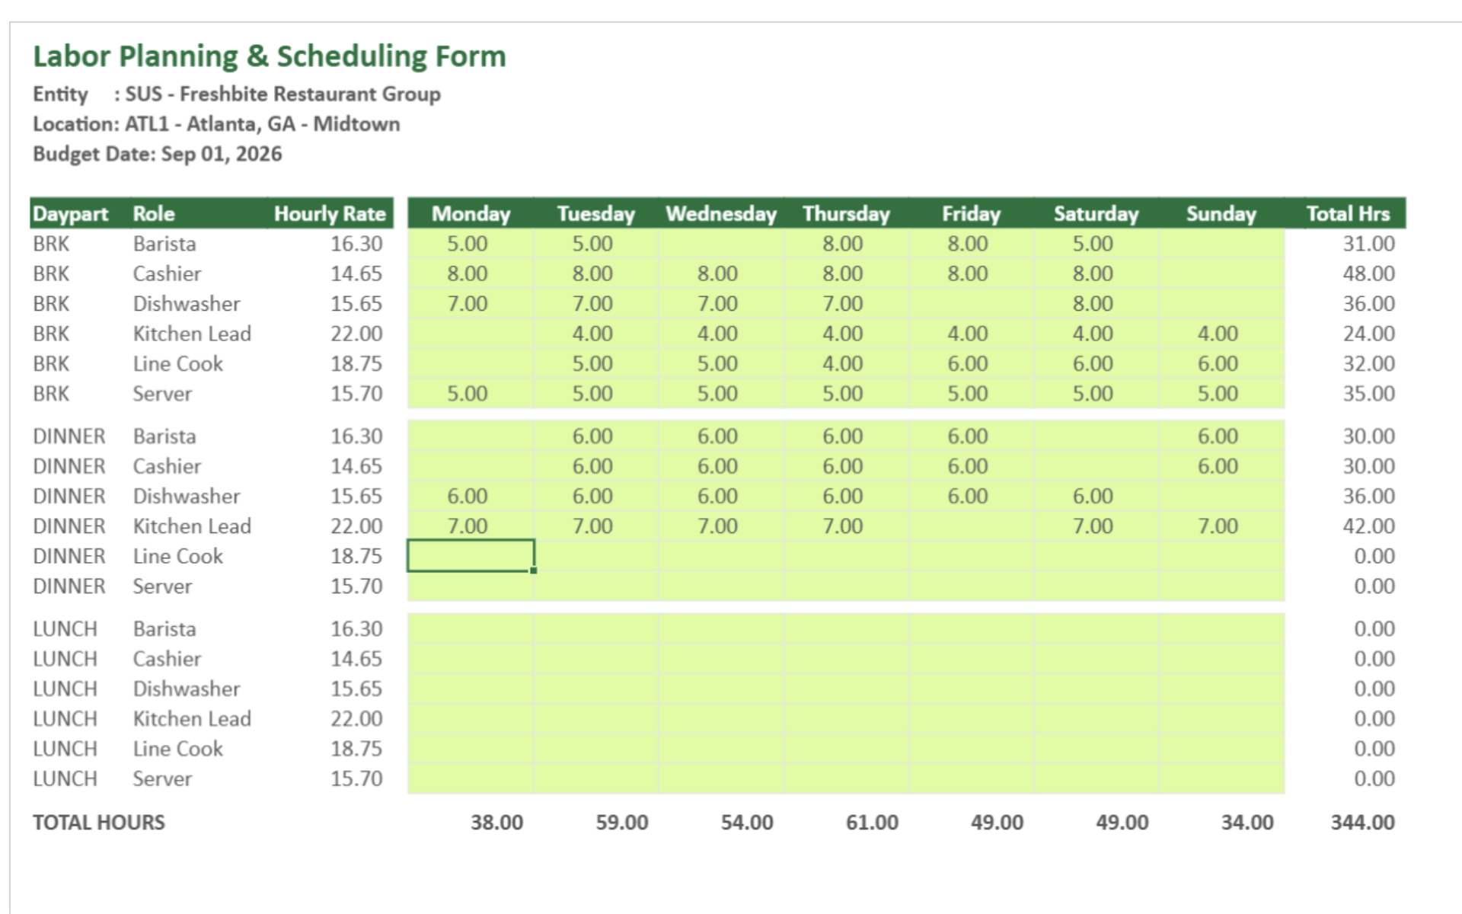Click the Daypart column header
Viewport: 1462px width, 914px height.
[x=71, y=214]
